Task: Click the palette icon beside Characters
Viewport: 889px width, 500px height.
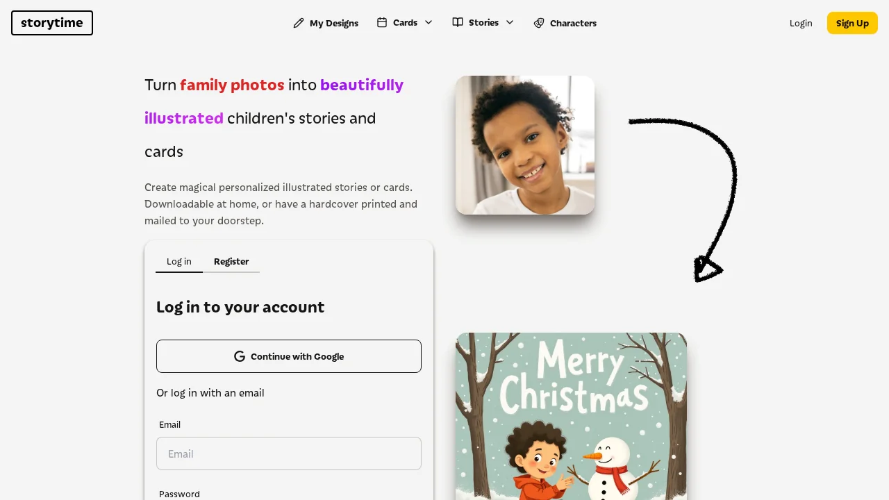Action: [x=539, y=23]
